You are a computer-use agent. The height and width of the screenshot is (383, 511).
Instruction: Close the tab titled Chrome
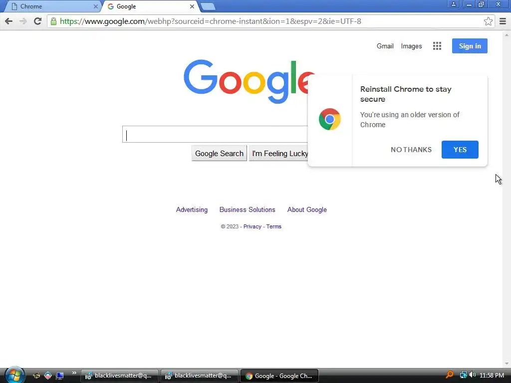[x=95, y=6]
